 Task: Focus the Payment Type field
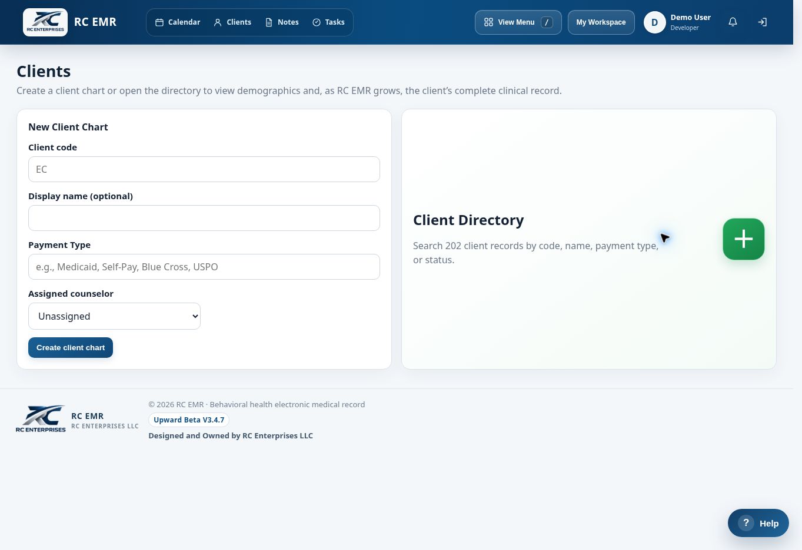tap(204, 267)
